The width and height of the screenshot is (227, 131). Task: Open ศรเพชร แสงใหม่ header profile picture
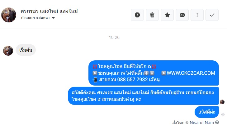point(9,15)
